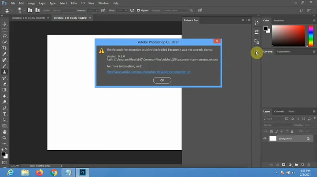This screenshot has height=177, width=317.
Task: Open the Clone Stamp Mode dropdown
Action: [63, 11]
